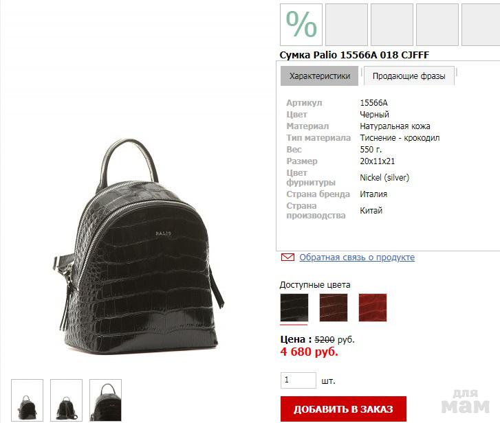Click the red envelope feedback icon
This screenshot has height=423, width=500.
287,257
